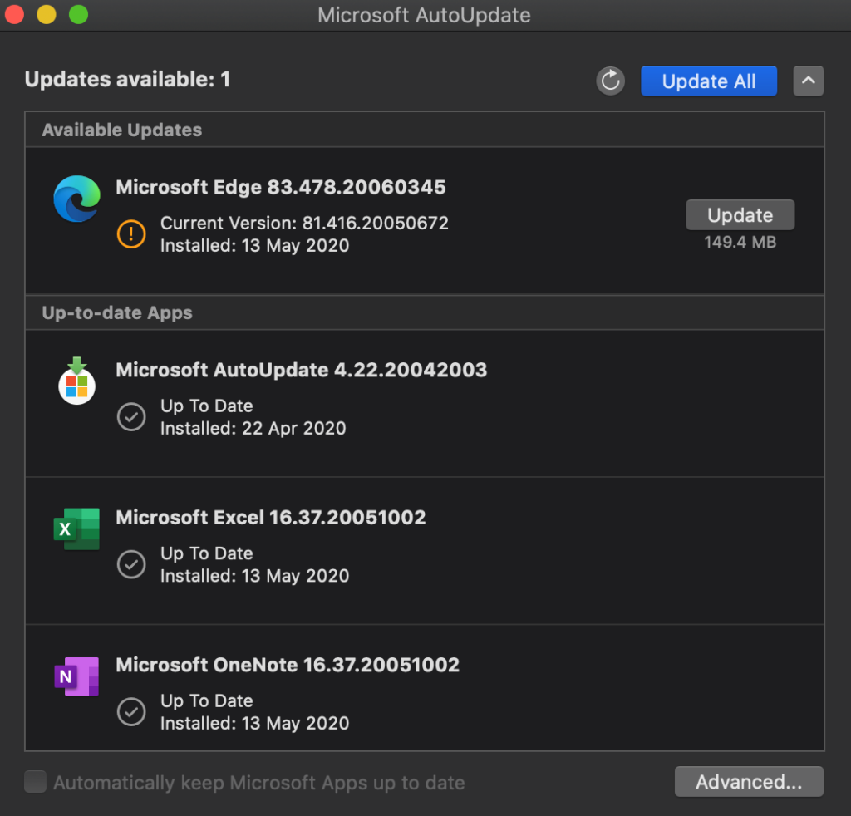Click the orange warning icon for Edge
This screenshot has width=851, height=816.
coord(131,233)
